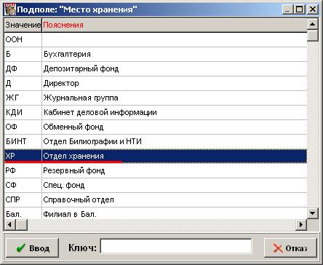Viewport: 323px width, 265px height.
Task: Select the СПР value cell
Action: pyautogui.click(x=23, y=199)
